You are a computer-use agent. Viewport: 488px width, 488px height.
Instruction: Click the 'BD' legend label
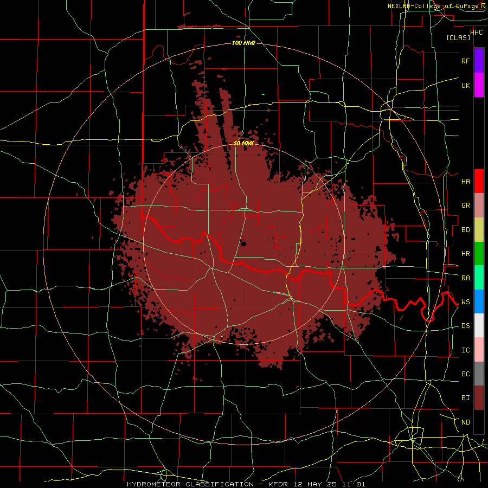[465, 230]
